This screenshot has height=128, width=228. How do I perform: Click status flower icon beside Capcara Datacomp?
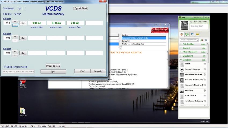(x=205, y=69)
